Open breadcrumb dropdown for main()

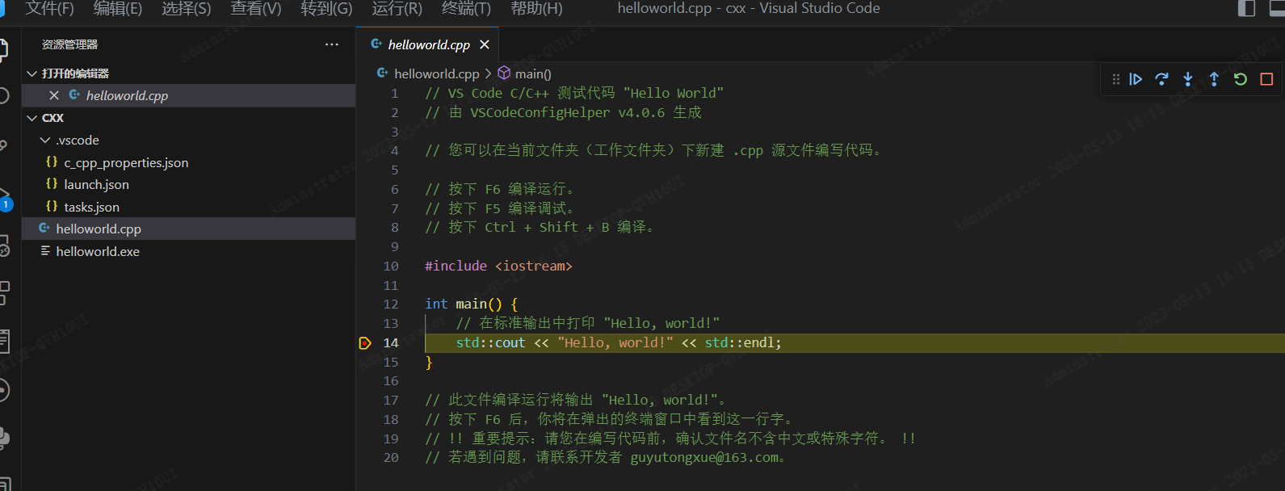[x=533, y=73]
